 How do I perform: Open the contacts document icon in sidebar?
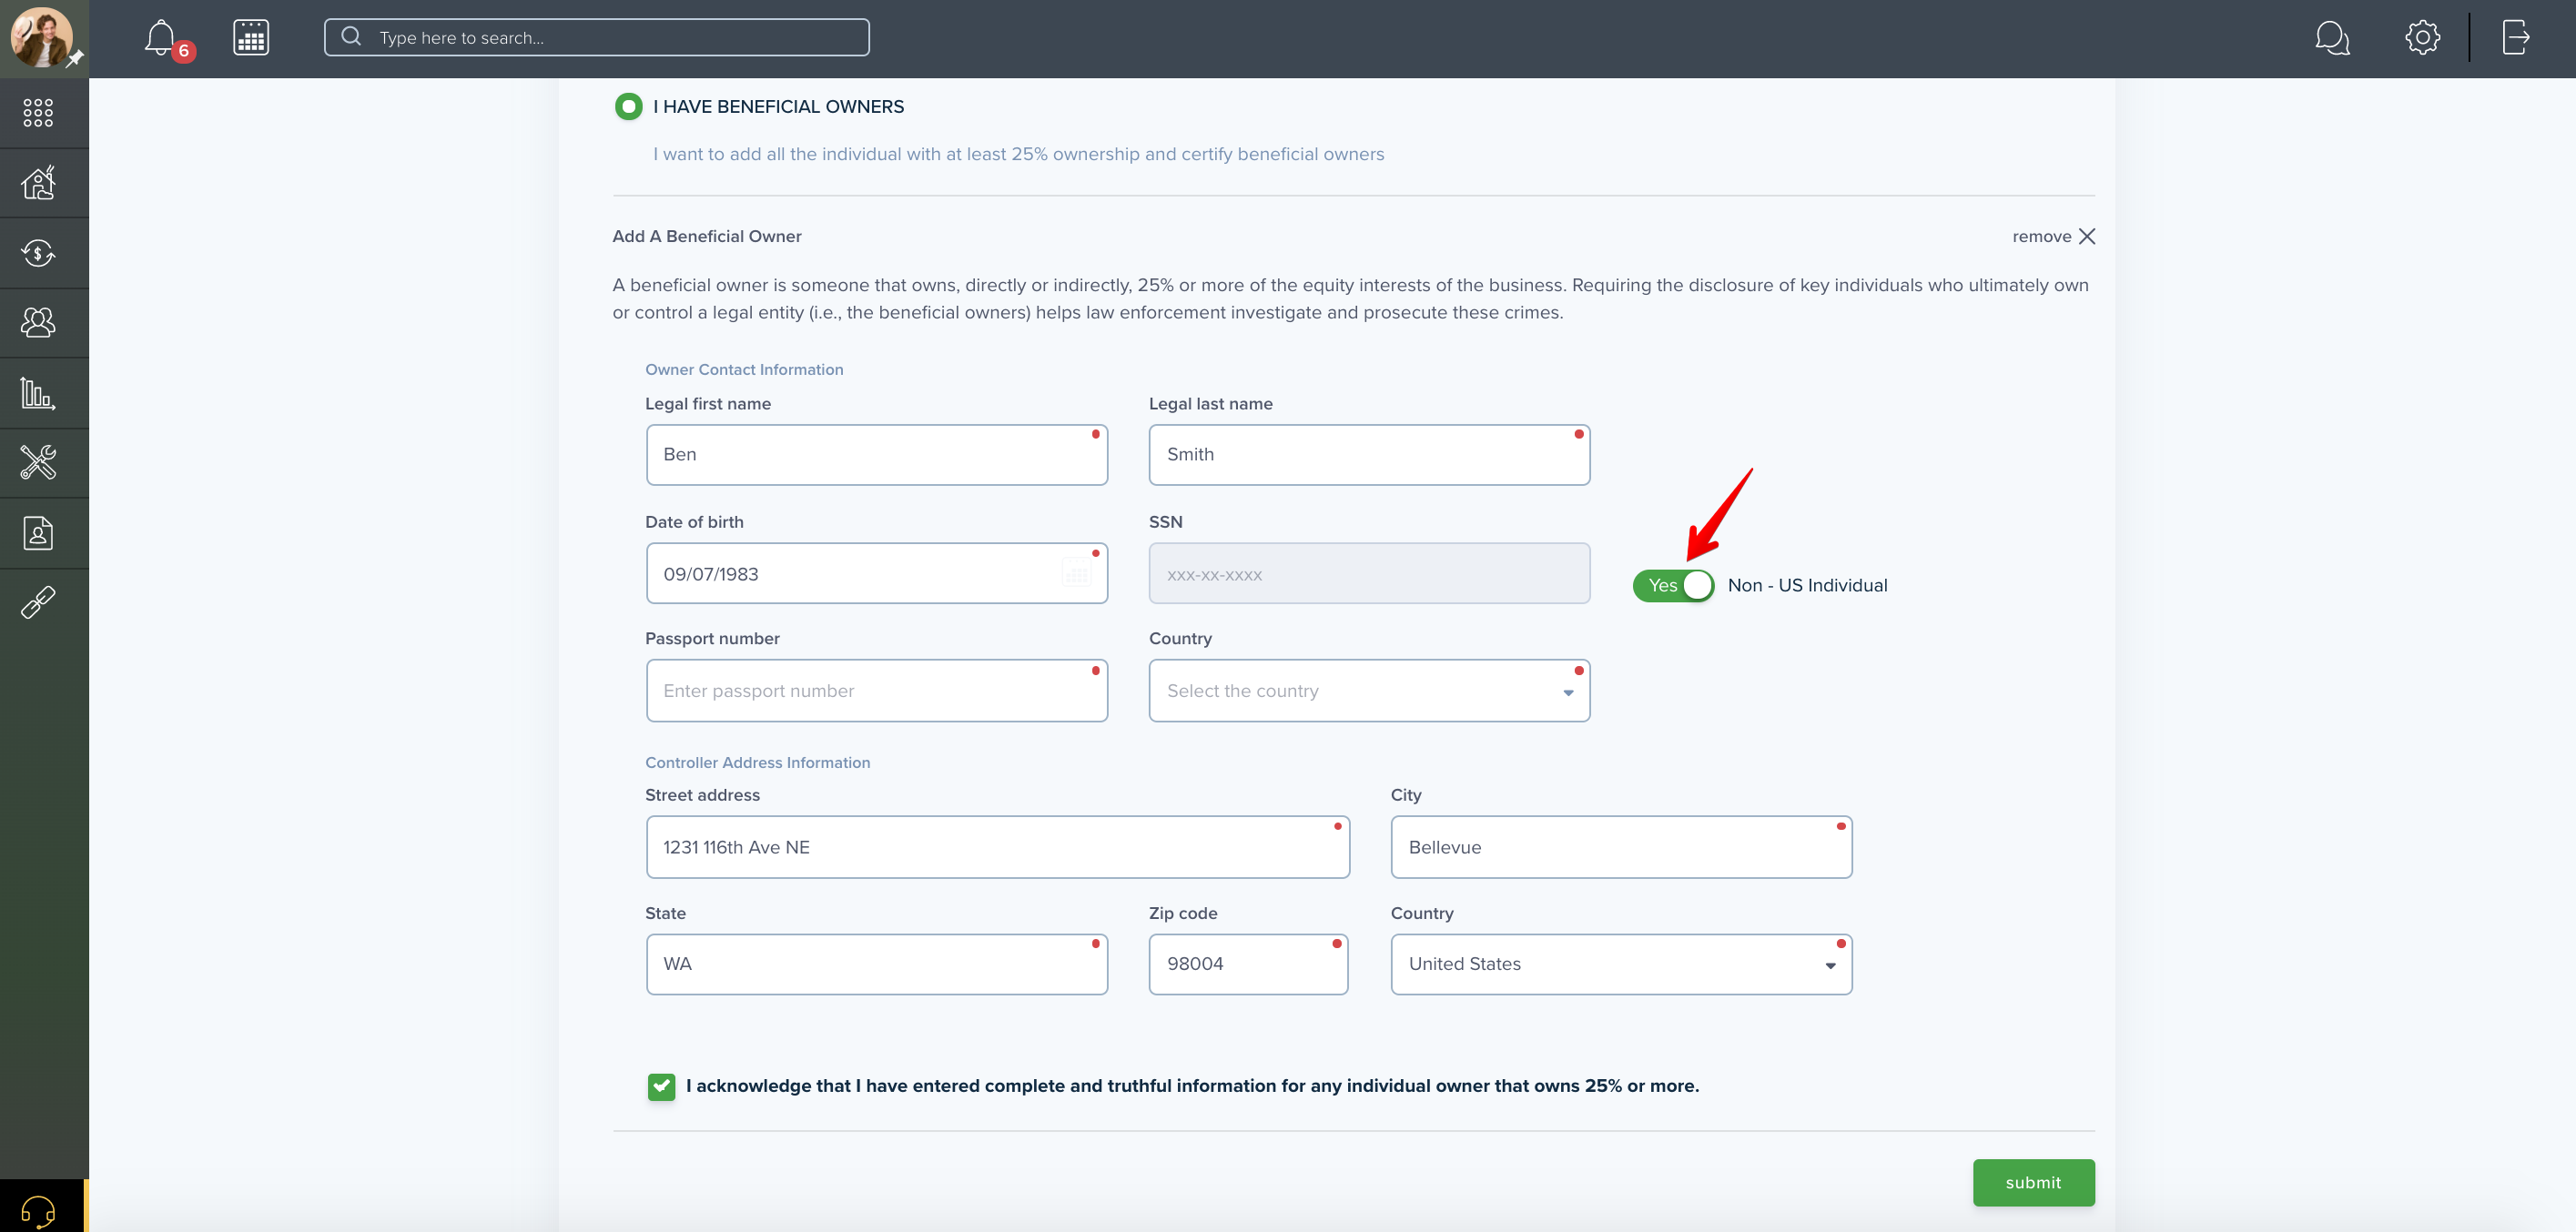[x=38, y=533]
